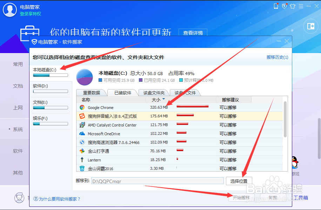Open the skin change (shirt) icon in titlebar
This screenshot has height=210, width=321.
coord(293,6)
